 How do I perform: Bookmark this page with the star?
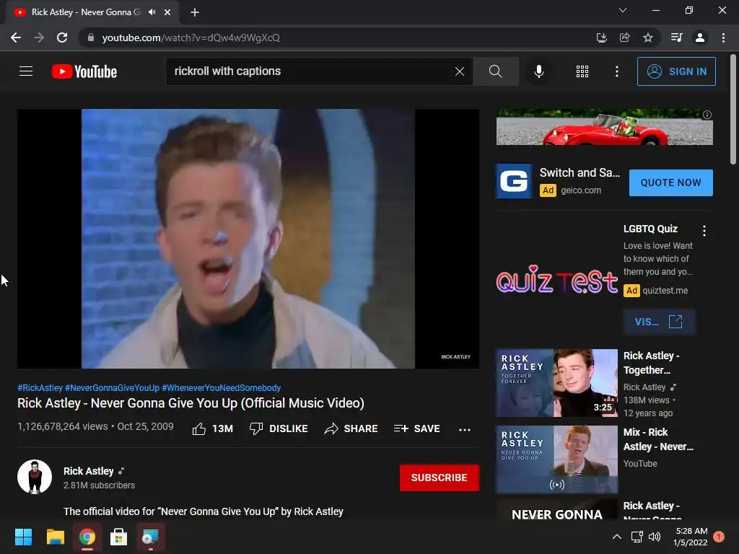pyautogui.click(x=648, y=38)
